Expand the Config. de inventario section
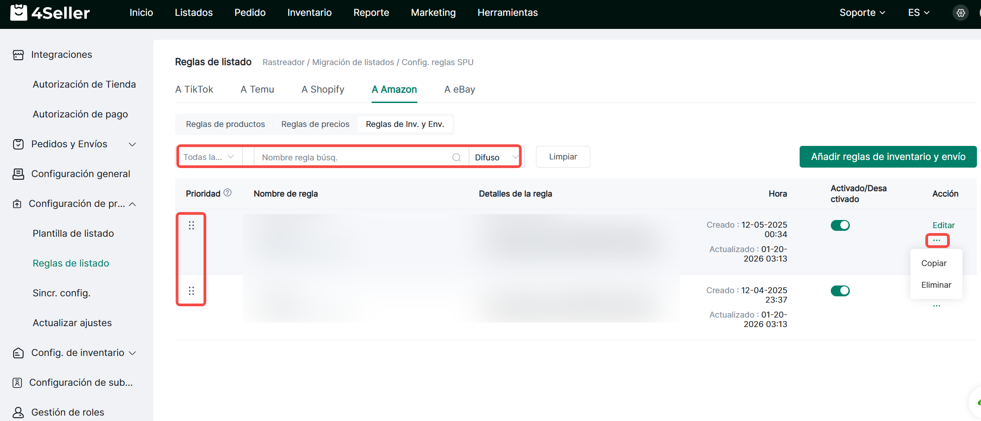981x421 pixels. [133, 353]
